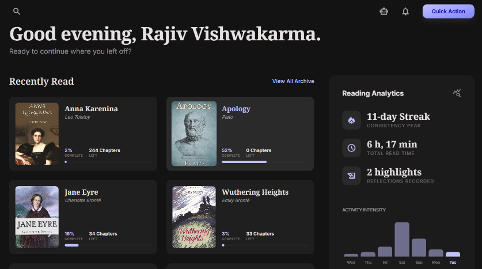Click the 'Leo Tolstoy' author name

pos(78,117)
